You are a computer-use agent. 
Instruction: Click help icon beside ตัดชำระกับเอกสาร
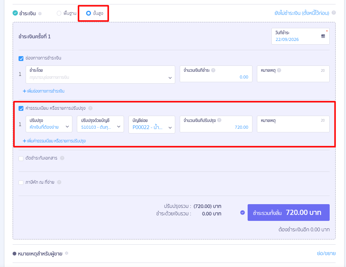(62, 158)
